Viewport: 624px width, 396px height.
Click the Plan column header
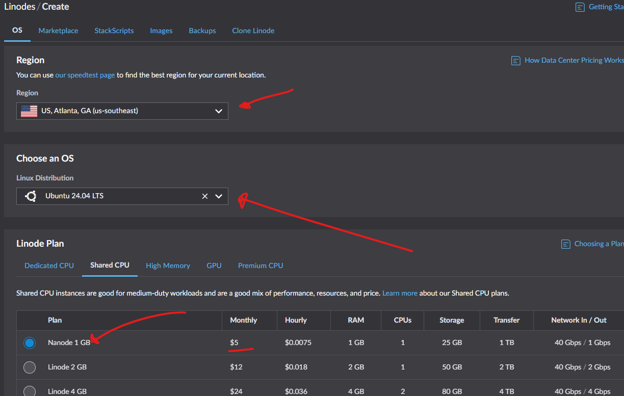coord(55,320)
